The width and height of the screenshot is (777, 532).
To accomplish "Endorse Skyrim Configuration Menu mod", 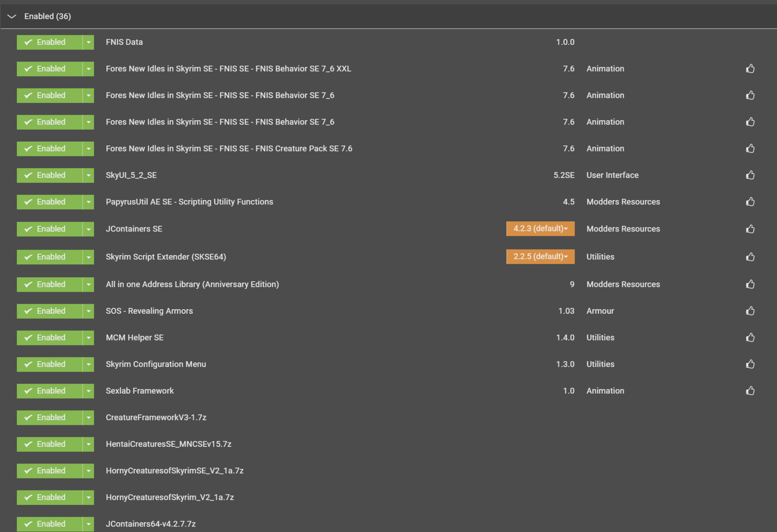I will point(750,364).
